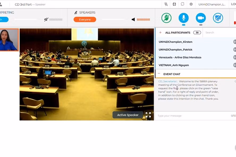The height and width of the screenshot is (157, 236).
Task: Select participant Venezuela - Arline Diaz Mendoza
Action: 180,57
